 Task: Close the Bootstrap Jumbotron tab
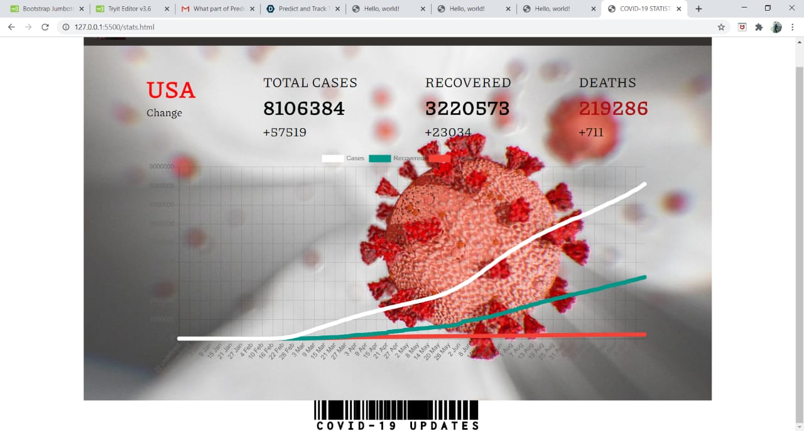(82, 9)
